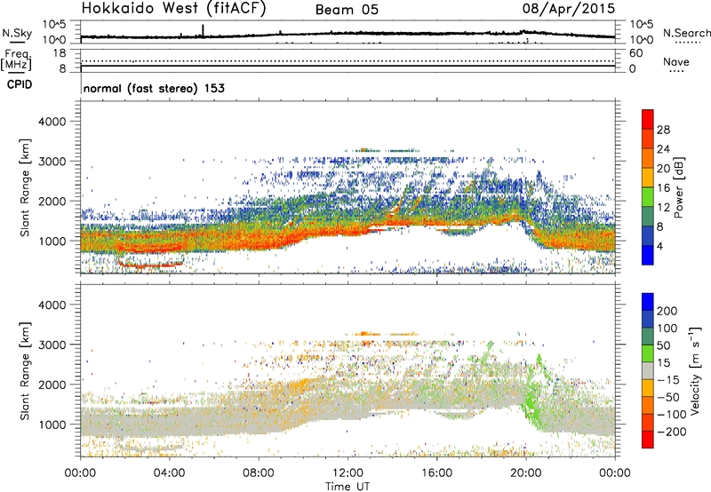
Task: Click the '12:00' time axis tick label
Action: [348, 473]
